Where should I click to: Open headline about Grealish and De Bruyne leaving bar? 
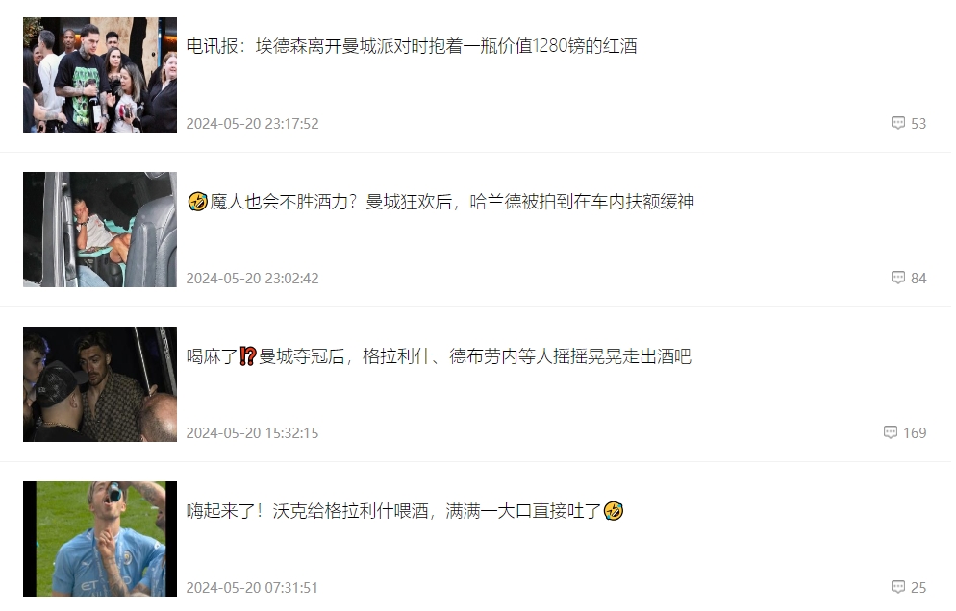[439, 356]
